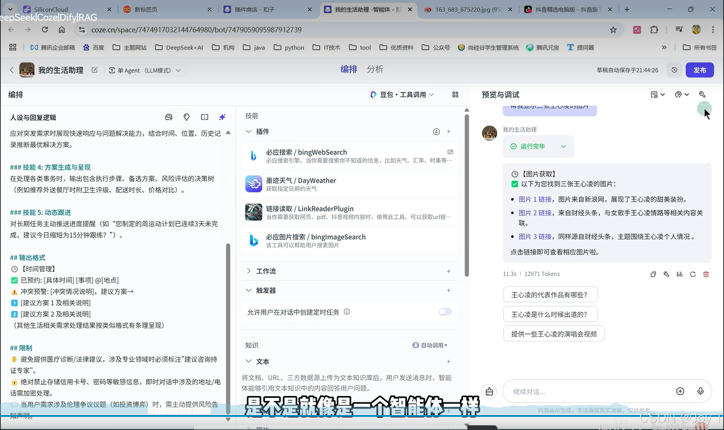Click the microphone voice input icon
Image resolution: width=724 pixels, height=430 pixels.
pyautogui.click(x=700, y=391)
